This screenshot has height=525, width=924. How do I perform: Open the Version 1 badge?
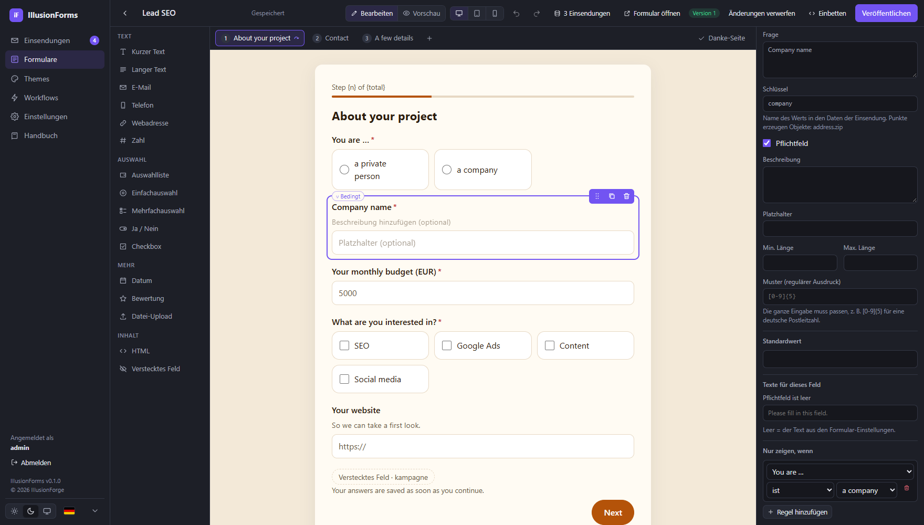point(704,13)
